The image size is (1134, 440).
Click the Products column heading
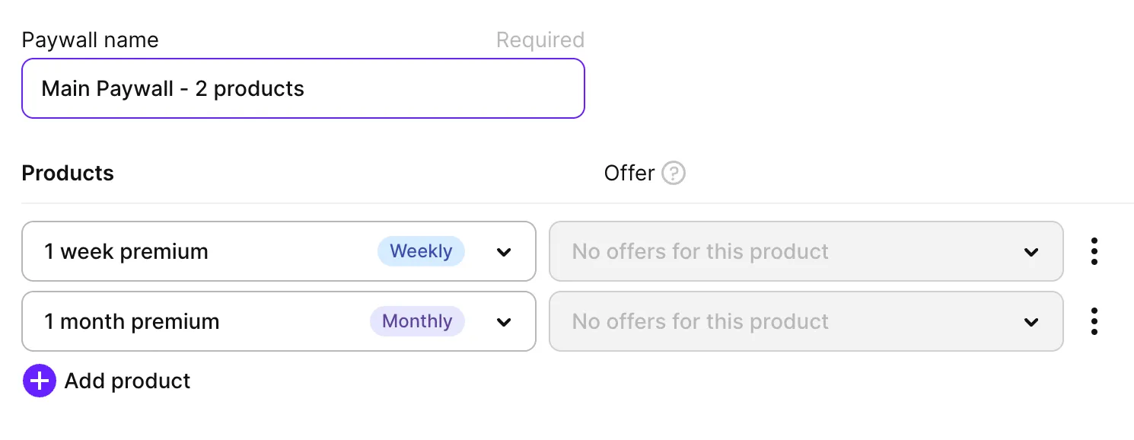coord(68,174)
